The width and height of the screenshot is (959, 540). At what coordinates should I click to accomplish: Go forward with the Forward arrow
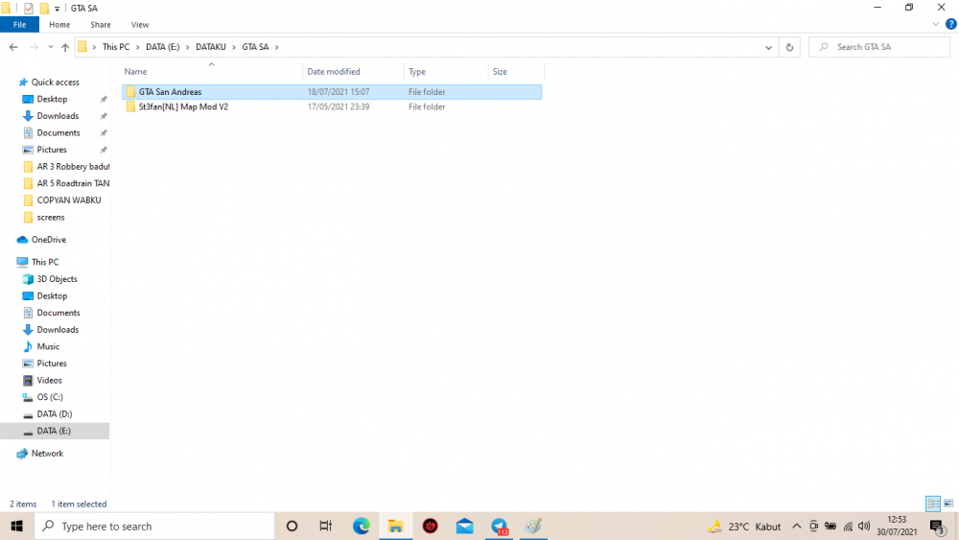click(34, 47)
